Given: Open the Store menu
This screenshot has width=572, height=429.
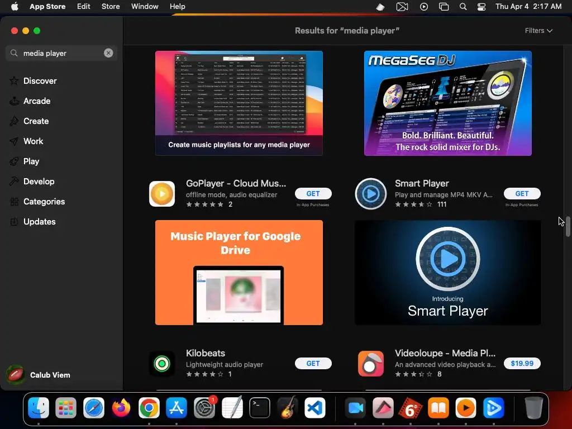Looking at the screenshot, I should tap(111, 6).
